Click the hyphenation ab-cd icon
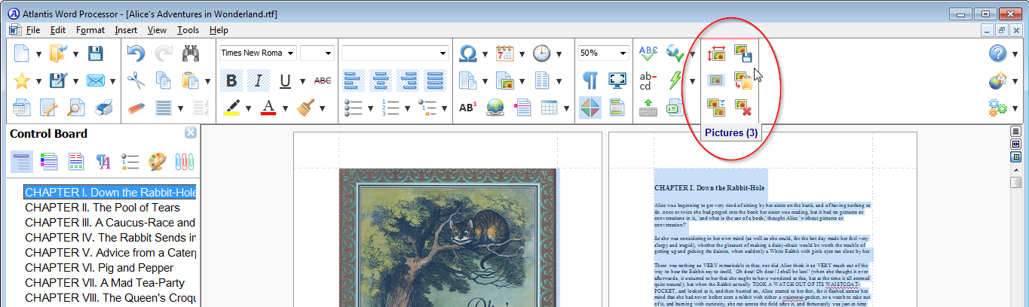The image size is (1029, 307). coord(648,81)
